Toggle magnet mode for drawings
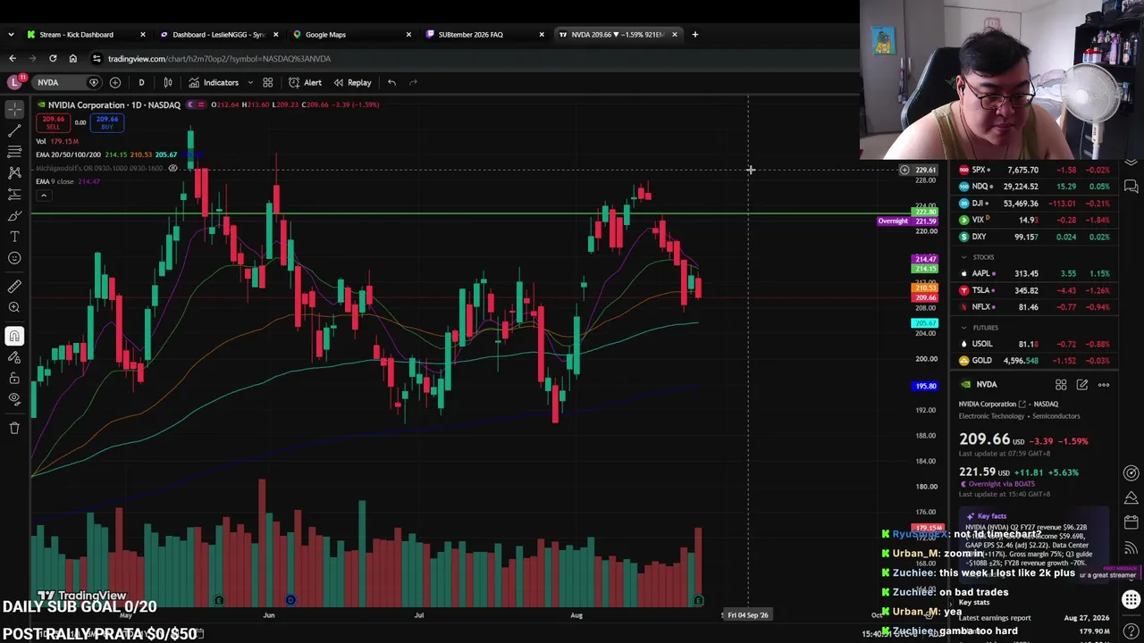Viewport: 1144px width, 643px height. pos(14,337)
